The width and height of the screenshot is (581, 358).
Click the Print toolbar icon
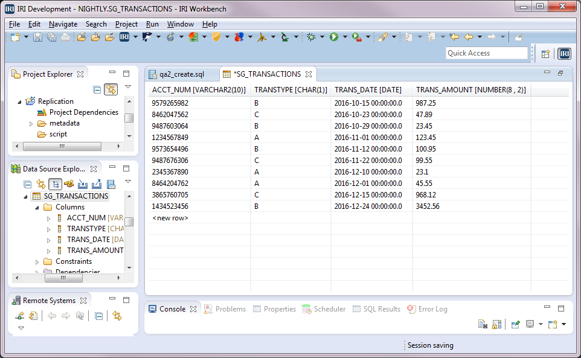pyautogui.click(x=65, y=37)
